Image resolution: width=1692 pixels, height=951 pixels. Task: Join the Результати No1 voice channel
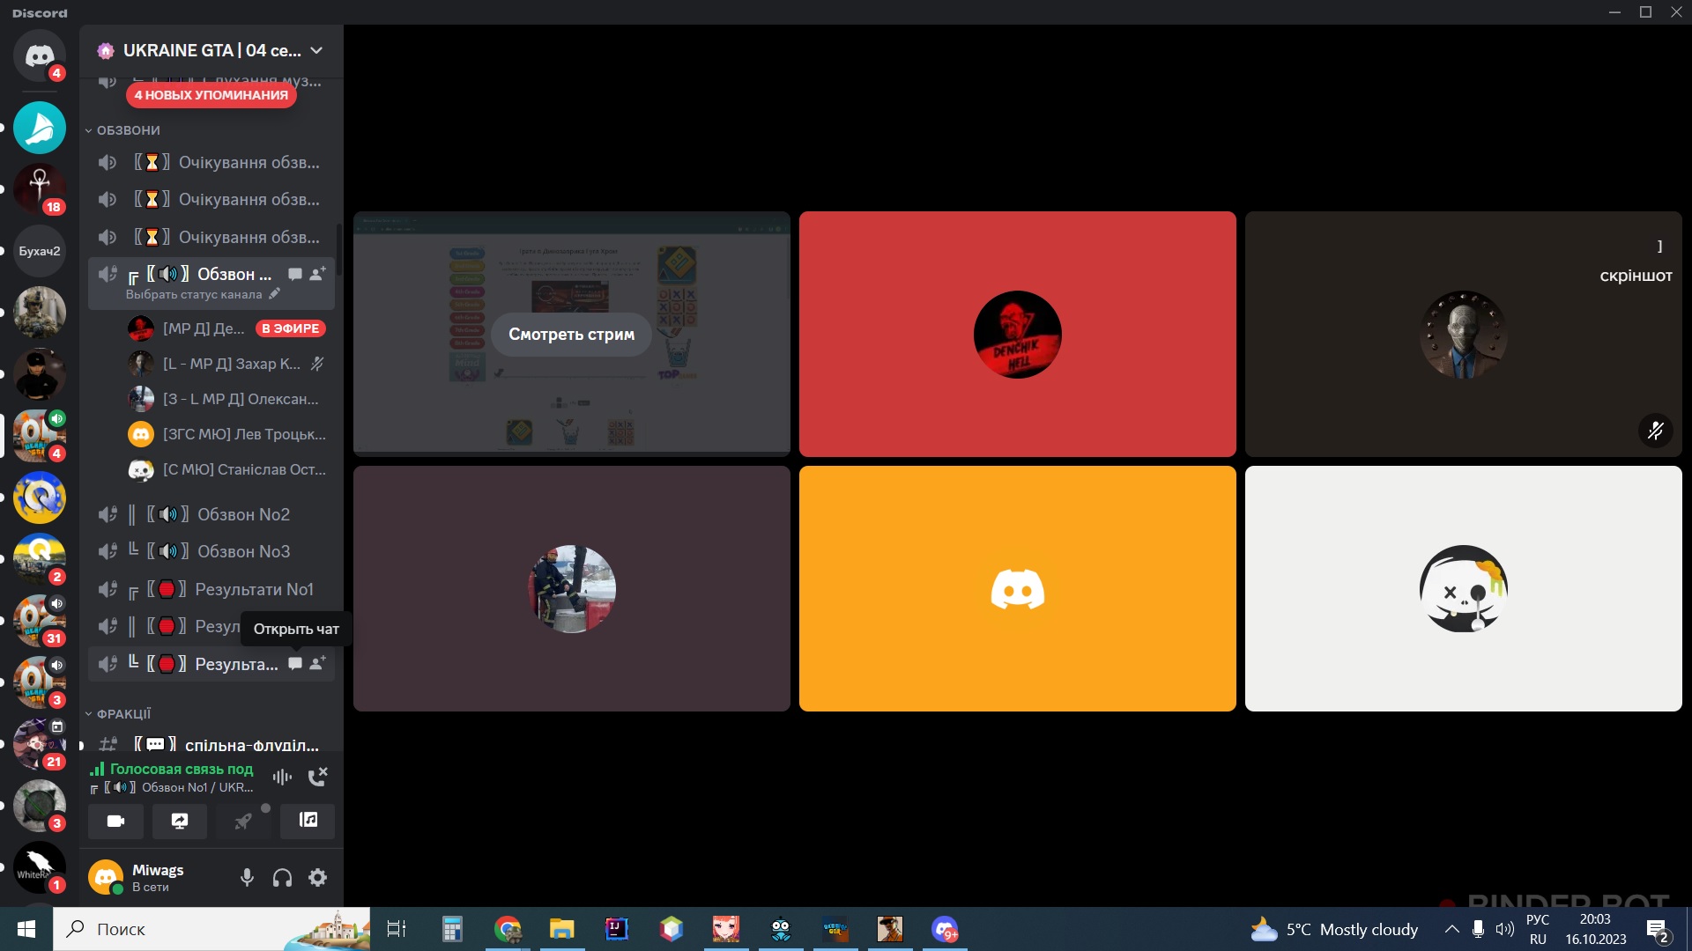click(x=211, y=589)
